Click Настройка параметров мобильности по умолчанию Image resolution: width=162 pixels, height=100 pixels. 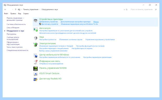60,57
